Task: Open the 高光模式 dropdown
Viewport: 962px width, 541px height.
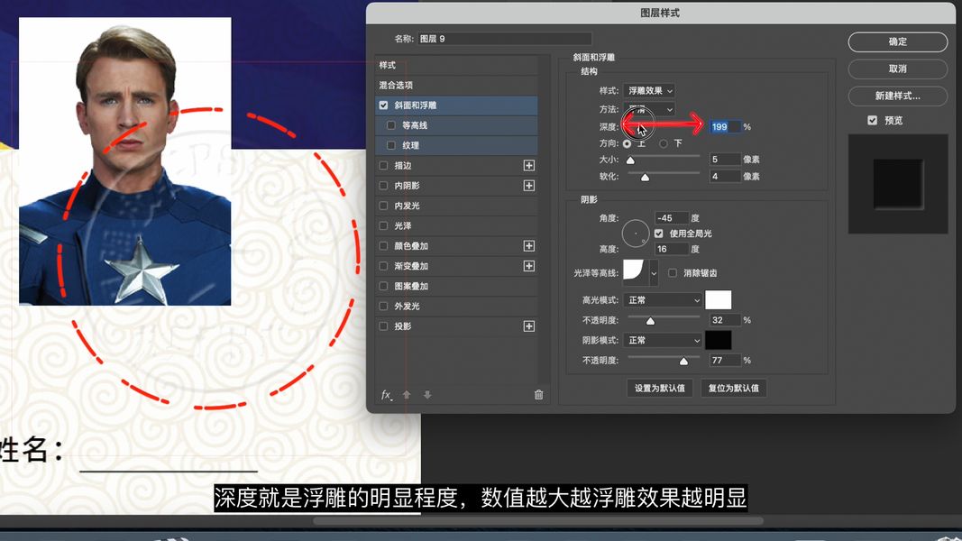Action: coord(663,300)
